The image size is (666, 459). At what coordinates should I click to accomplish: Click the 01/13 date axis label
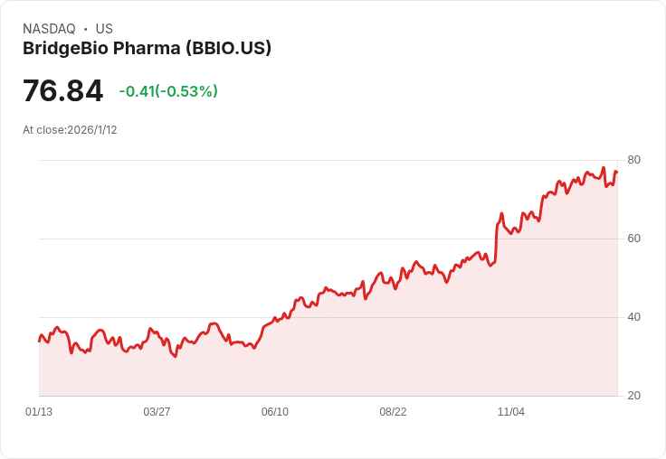[x=39, y=412]
